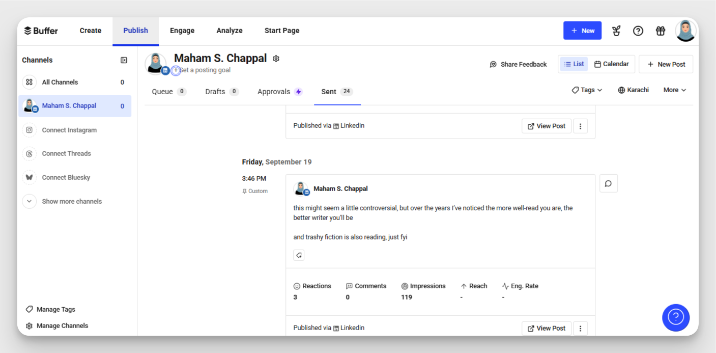716x353 pixels.
Task: Open the comment bubble icon beside the post
Action: click(x=609, y=183)
